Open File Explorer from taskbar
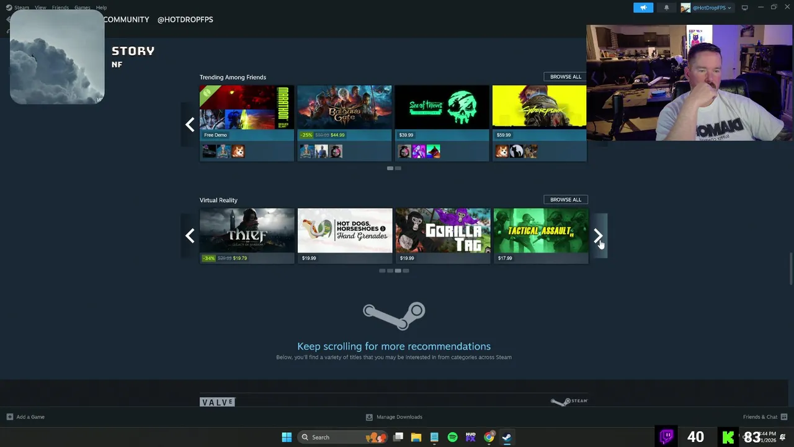The width and height of the screenshot is (794, 447). click(416, 437)
